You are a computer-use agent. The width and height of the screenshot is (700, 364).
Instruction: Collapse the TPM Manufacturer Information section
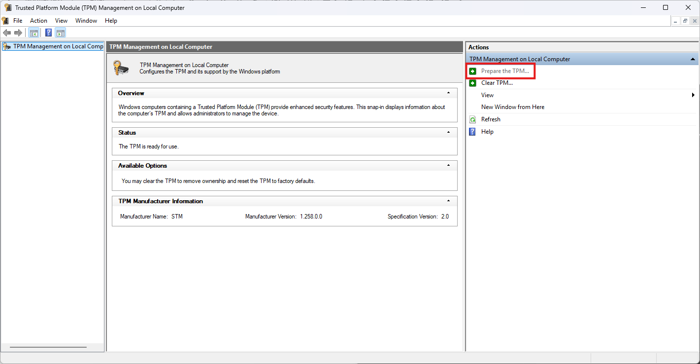tap(448, 201)
